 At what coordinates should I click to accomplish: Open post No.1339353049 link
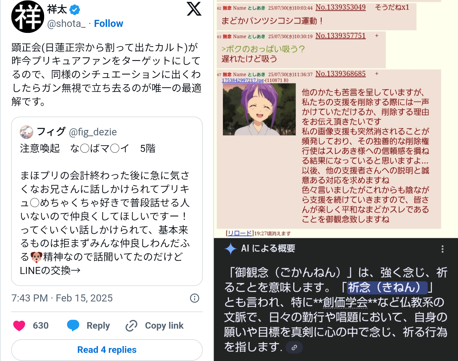coord(341,7)
